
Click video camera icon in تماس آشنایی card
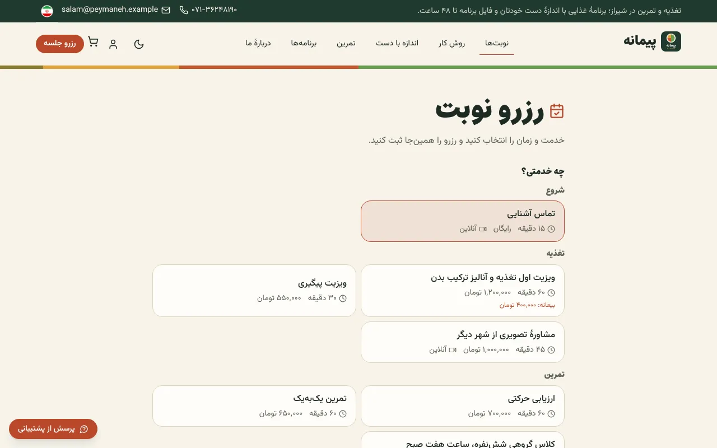tap(483, 229)
